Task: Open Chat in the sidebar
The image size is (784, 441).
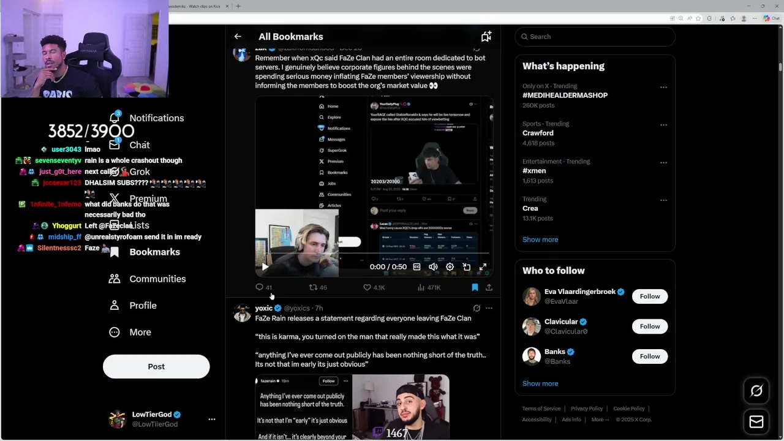Action: [x=130, y=145]
